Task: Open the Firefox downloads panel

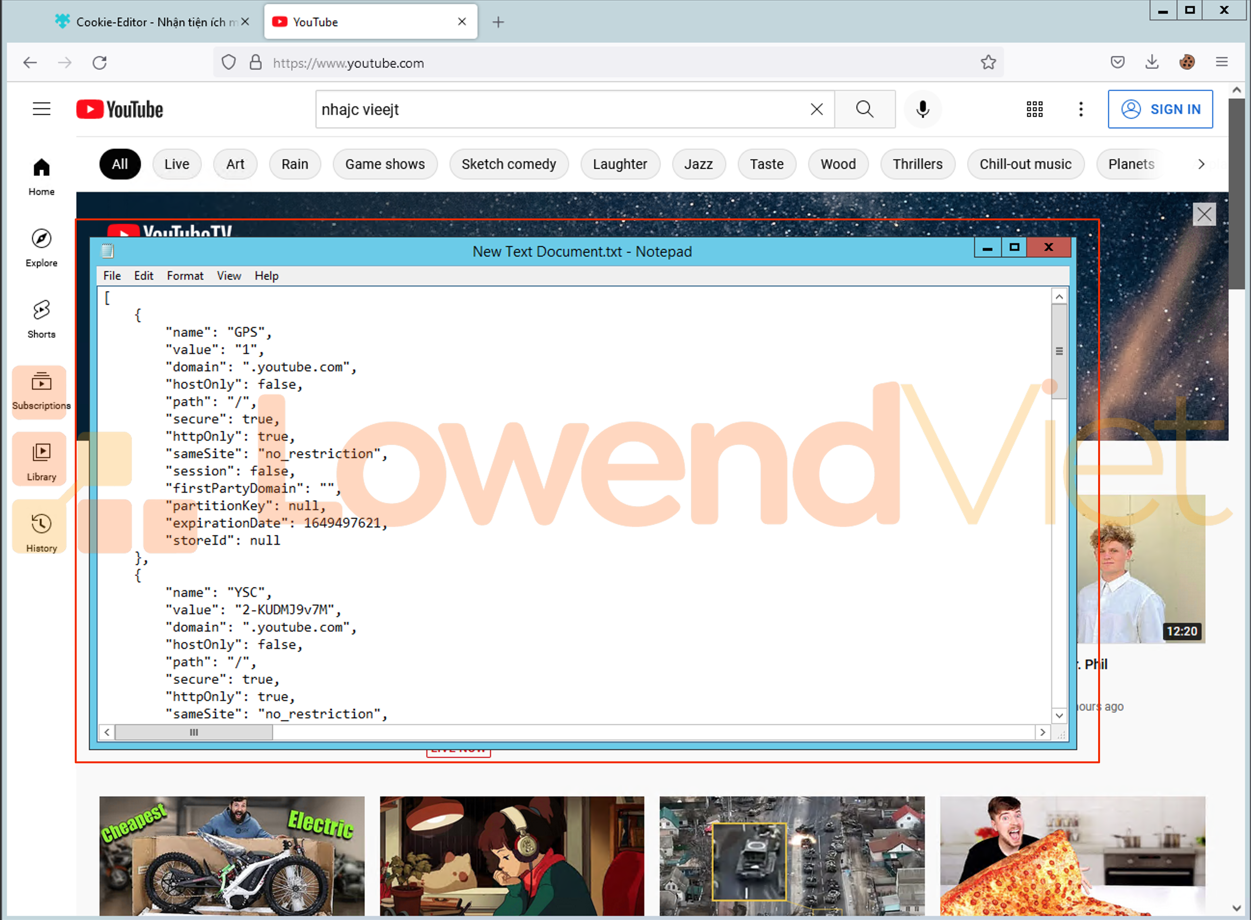Action: click(1152, 62)
